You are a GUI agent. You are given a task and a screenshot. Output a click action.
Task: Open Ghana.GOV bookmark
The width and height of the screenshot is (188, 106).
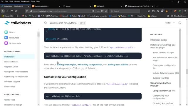pyautogui.click(x=7, y=16)
